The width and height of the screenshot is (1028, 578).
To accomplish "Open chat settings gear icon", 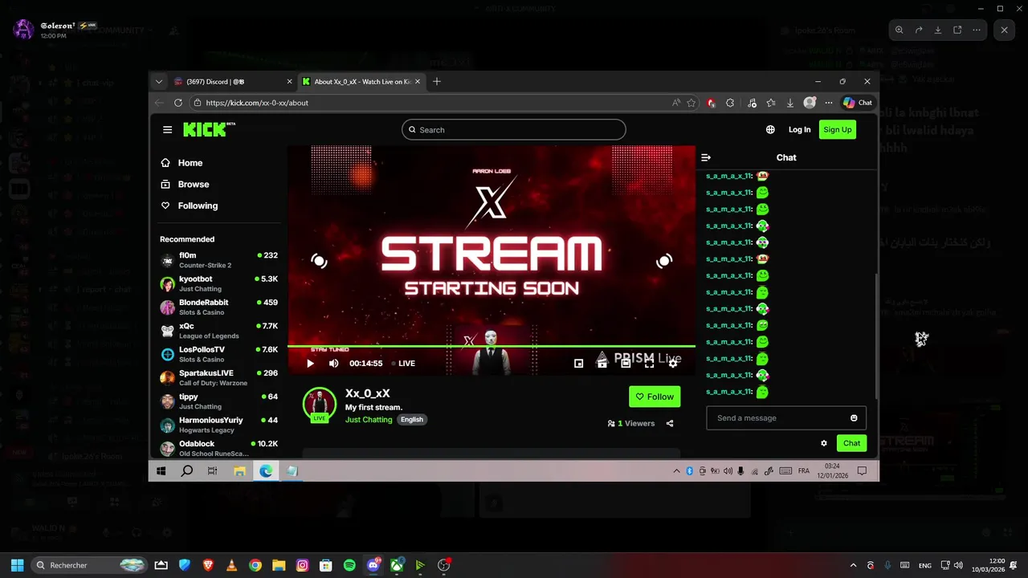I will point(824,443).
